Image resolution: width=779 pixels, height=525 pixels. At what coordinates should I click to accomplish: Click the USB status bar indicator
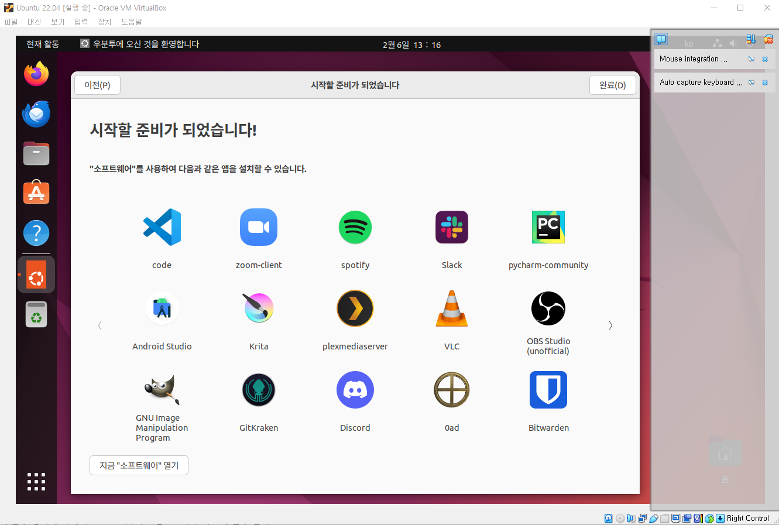pyautogui.click(x=653, y=518)
